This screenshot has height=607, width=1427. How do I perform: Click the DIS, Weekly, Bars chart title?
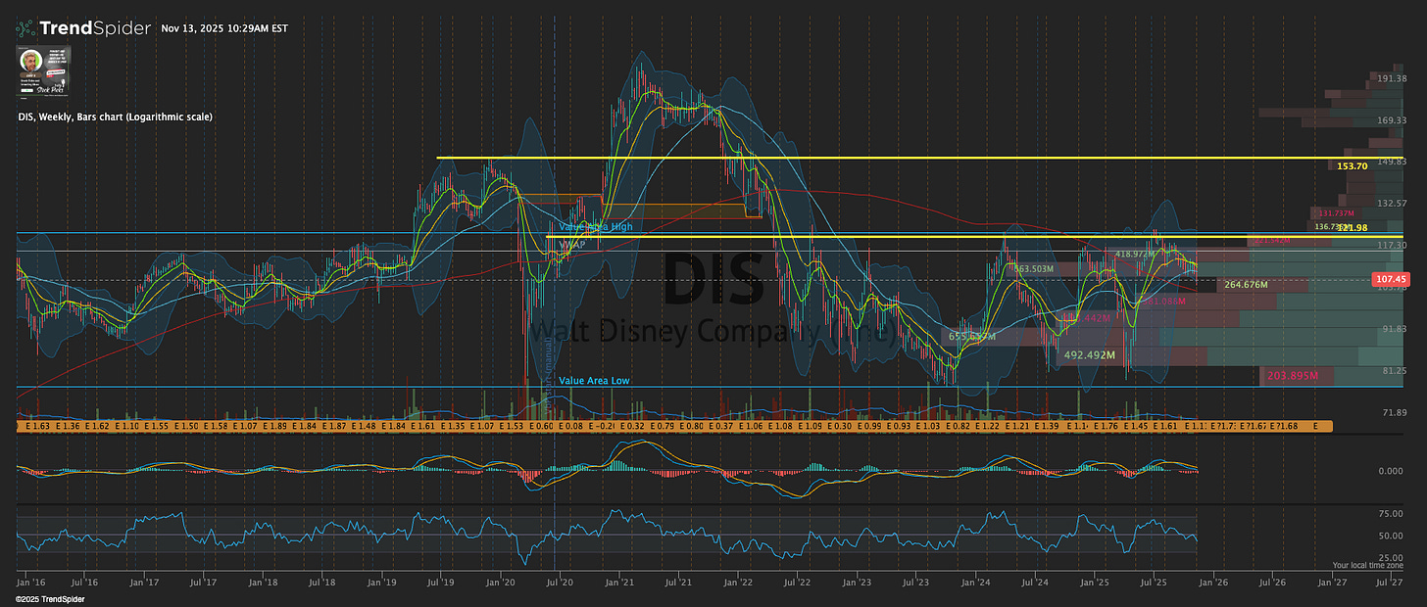[x=115, y=117]
